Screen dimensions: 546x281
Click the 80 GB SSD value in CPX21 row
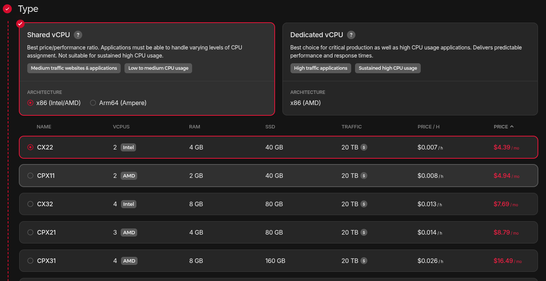click(x=274, y=232)
